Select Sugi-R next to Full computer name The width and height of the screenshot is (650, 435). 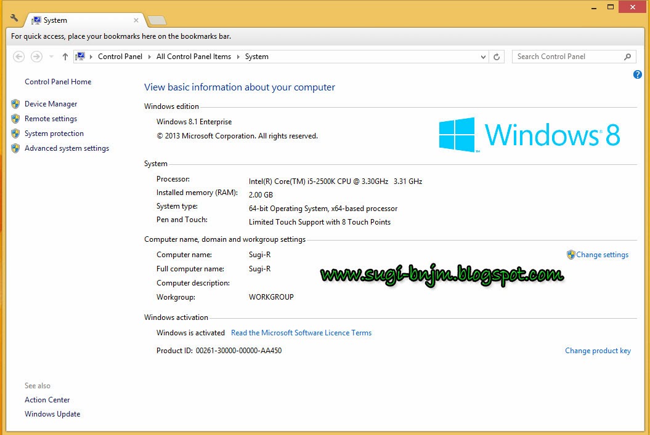[259, 269]
